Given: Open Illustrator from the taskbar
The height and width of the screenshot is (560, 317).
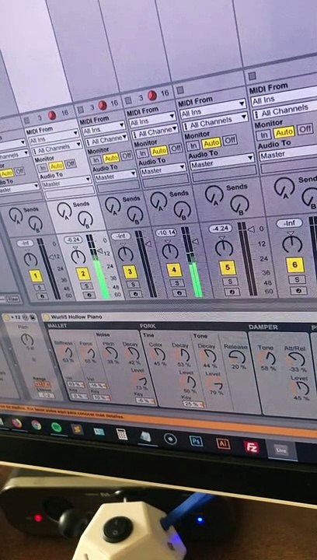Looking at the screenshot, I should click(223, 443).
